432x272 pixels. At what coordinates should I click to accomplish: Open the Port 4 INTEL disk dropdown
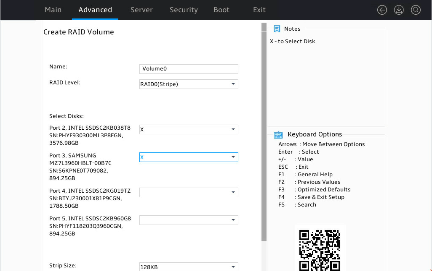click(189, 192)
